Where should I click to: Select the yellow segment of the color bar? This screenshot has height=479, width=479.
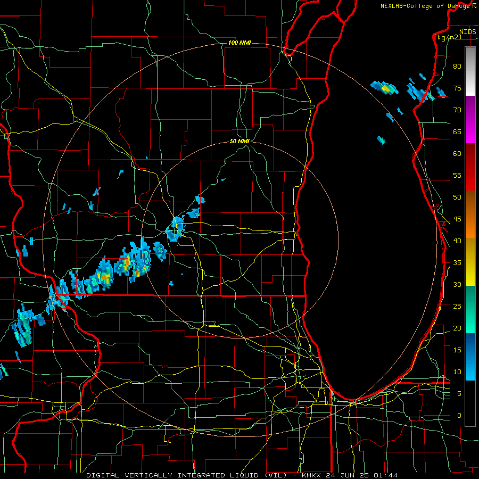coord(470,262)
